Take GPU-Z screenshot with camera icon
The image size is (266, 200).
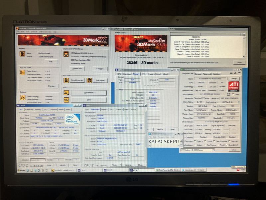(x=231, y=73)
